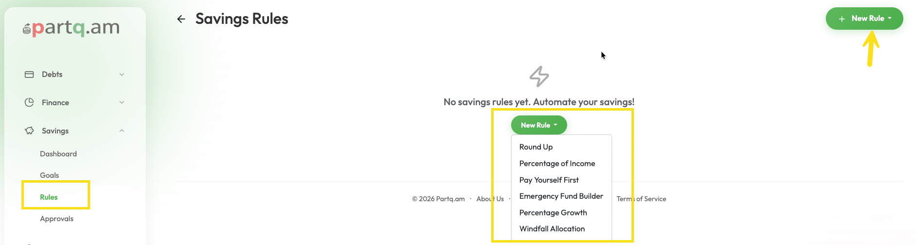Choose Percentage of Income rule
916x245 pixels.
[557, 164]
